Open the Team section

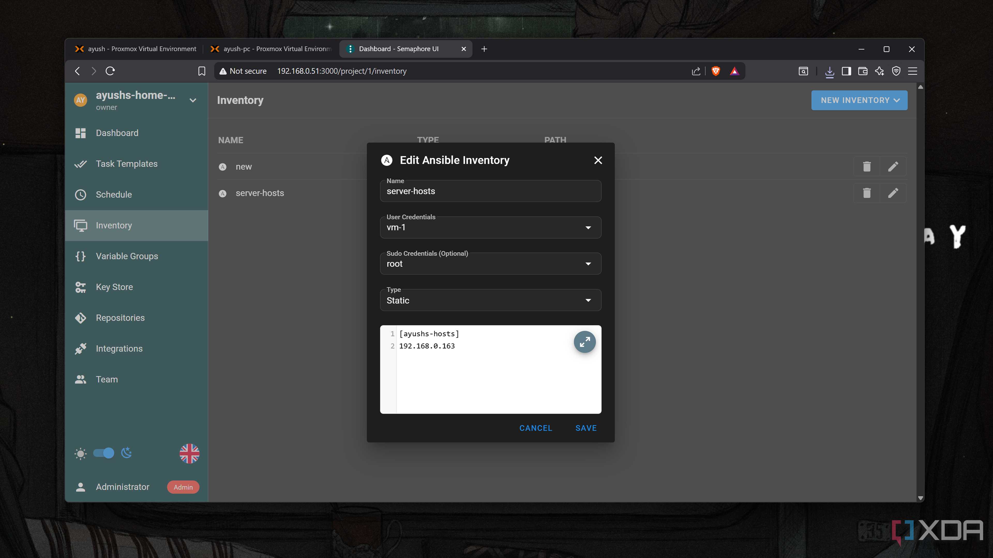click(137, 379)
